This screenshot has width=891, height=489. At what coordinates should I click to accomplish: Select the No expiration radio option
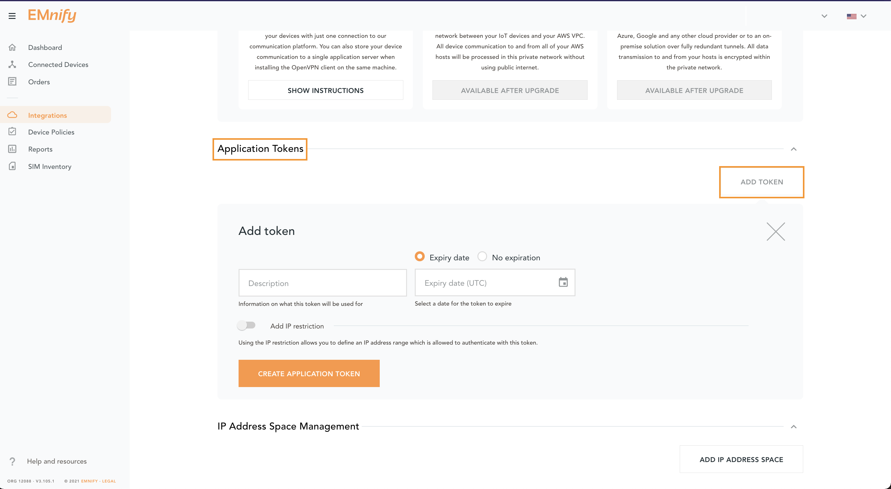pos(482,257)
